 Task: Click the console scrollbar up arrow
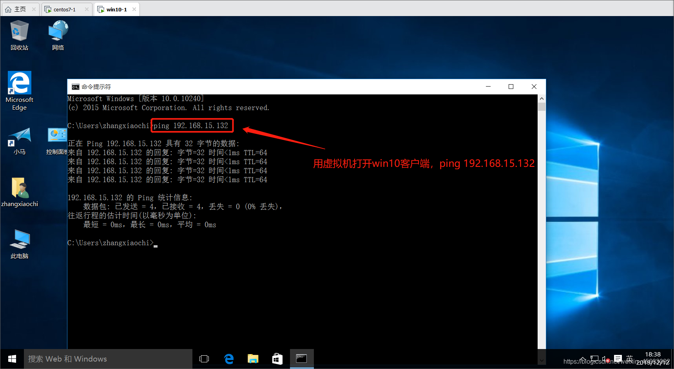pyautogui.click(x=542, y=99)
